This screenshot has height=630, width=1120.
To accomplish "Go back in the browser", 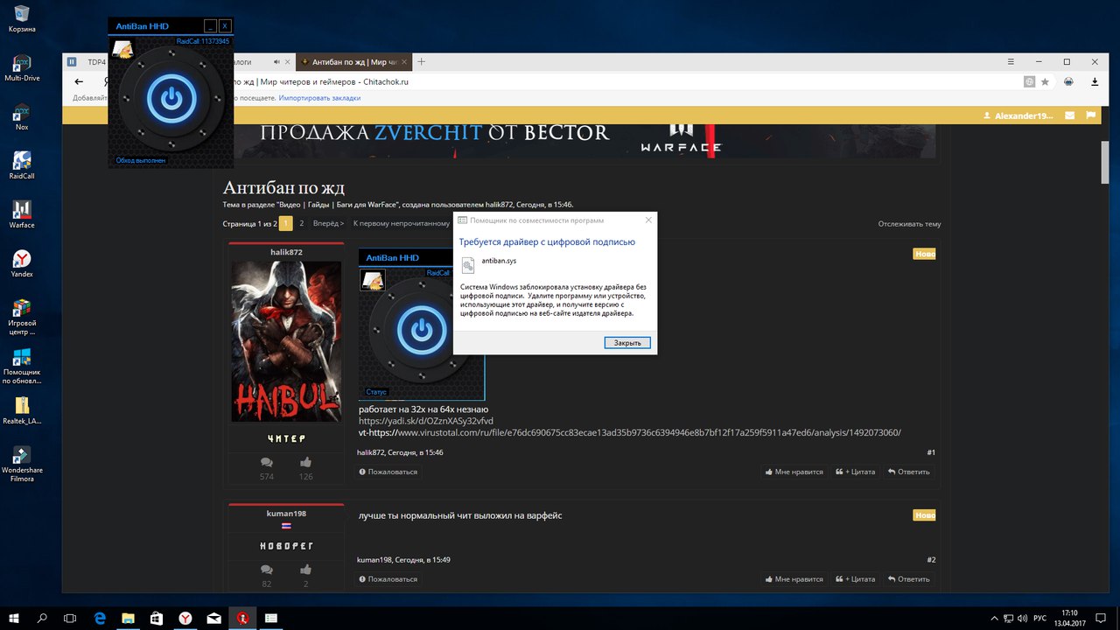I will [79, 81].
